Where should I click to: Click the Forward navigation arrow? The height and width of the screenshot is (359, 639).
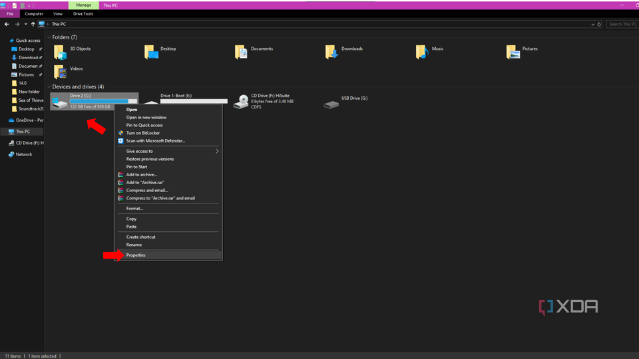coord(17,24)
